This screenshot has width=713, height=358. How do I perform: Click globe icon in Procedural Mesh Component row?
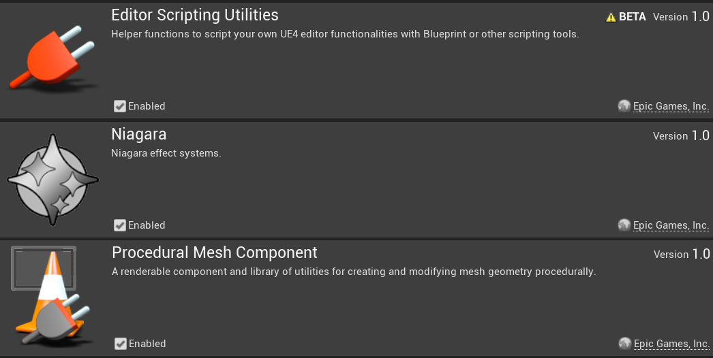[x=625, y=344]
